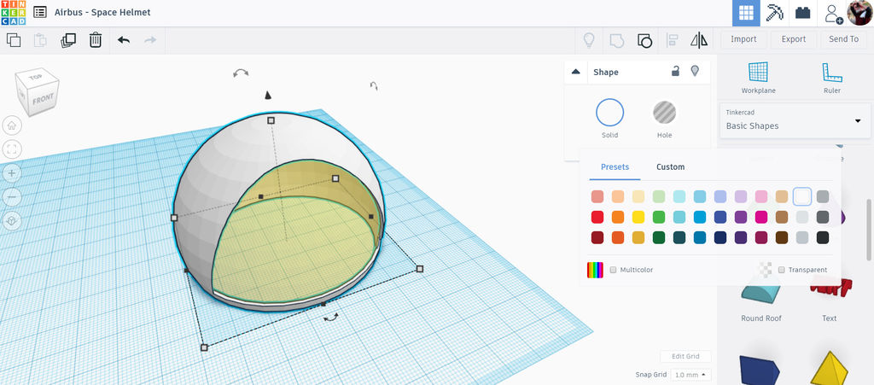Click the Paste icon in toolbar

point(40,40)
